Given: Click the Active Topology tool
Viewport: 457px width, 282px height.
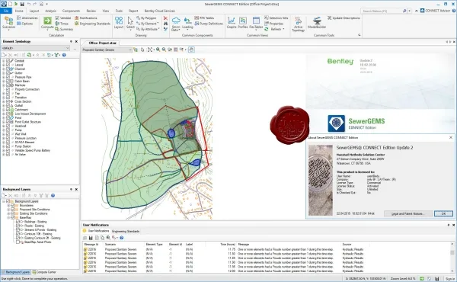Looking at the screenshot, I should coord(298,24).
